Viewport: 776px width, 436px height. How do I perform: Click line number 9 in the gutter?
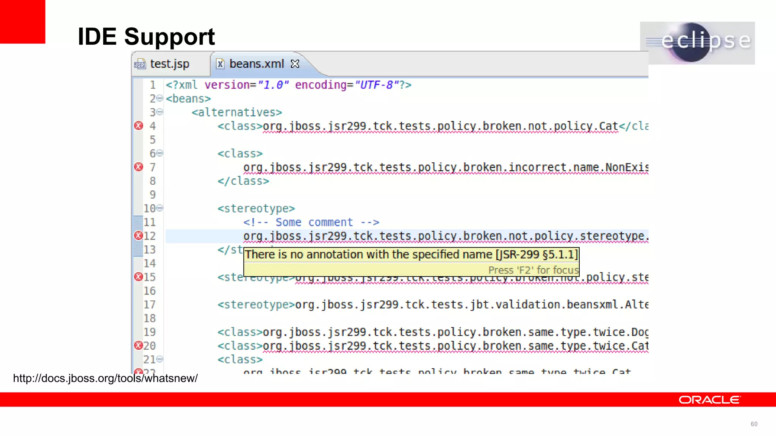(x=152, y=195)
